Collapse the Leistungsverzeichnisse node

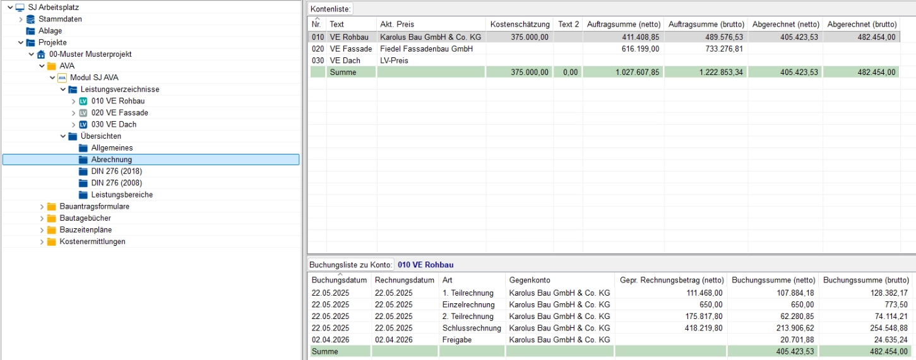pos(62,90)
